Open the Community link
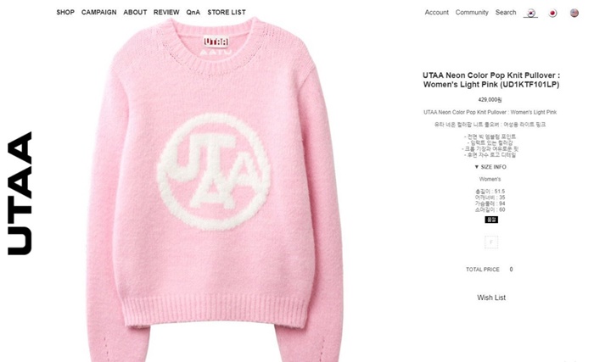This screenshot has width=594, height=362. click(x=472, y=12)
